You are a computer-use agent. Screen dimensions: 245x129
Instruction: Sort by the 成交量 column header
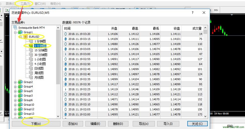tap(192, 28)
